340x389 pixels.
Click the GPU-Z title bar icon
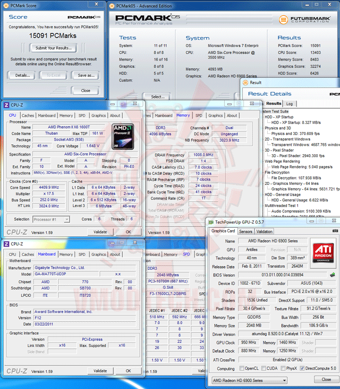point(211,222)
